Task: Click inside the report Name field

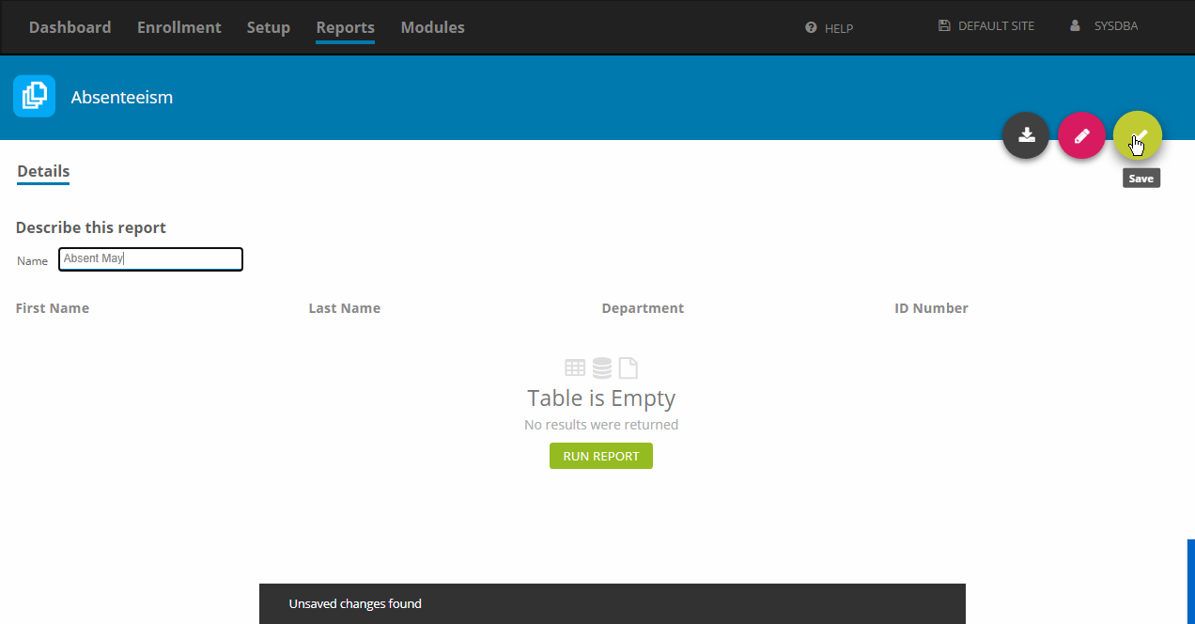Action: 150,258
